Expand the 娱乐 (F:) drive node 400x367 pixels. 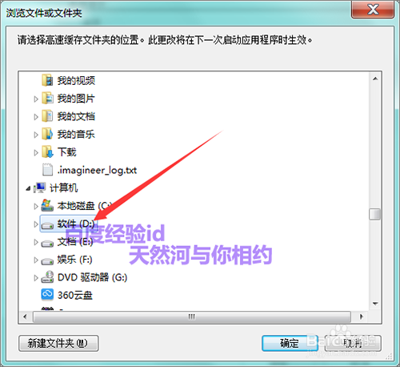(x=36, y=260)
